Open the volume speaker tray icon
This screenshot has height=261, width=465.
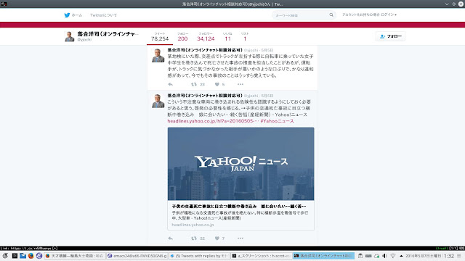(x=384, y=256)
